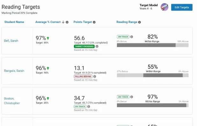Viewport: 197px width, 126px height.
Task: Click the rocket Target Model avatar icon
Action: [x=164, y=7]
